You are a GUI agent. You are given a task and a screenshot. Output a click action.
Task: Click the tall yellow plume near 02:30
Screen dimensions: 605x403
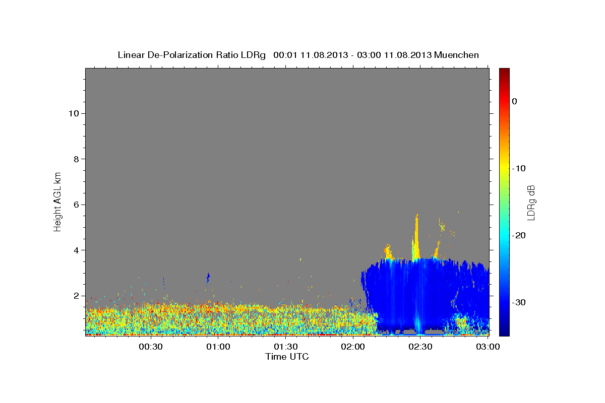click(x=416, y=237)
